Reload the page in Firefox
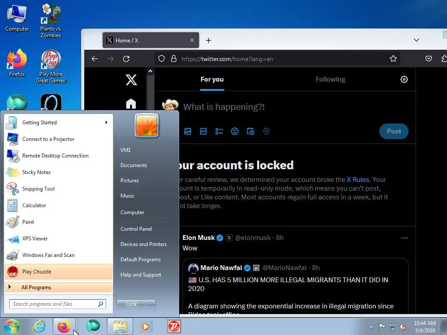This screenshot has height=335, width=447. 126,59
